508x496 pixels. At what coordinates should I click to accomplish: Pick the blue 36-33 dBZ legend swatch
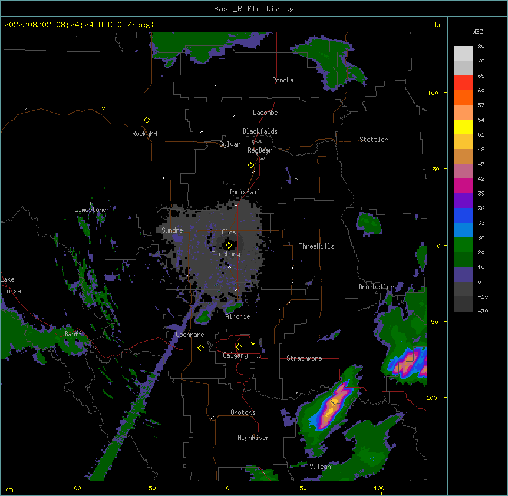463,215
